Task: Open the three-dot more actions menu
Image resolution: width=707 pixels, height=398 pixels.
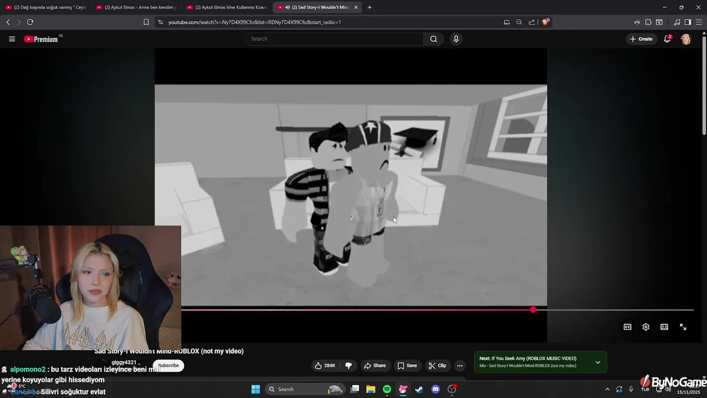Action: (x=460, y=365)
